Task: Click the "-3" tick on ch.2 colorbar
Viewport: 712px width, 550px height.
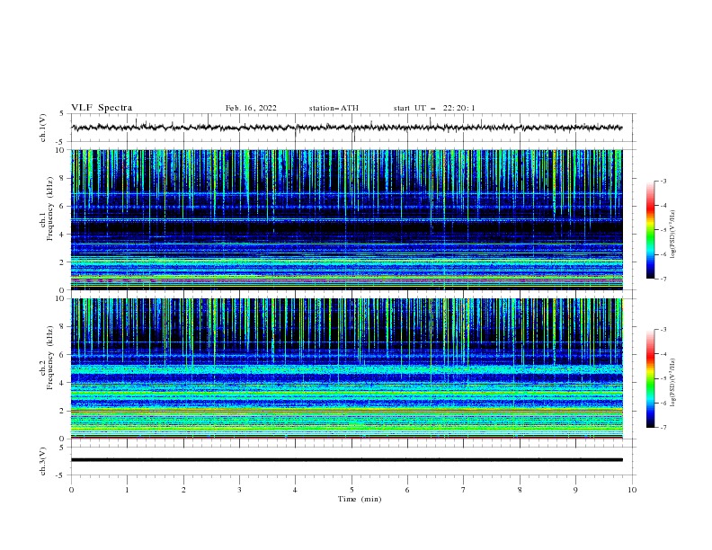Action: (x=663, y=330)
